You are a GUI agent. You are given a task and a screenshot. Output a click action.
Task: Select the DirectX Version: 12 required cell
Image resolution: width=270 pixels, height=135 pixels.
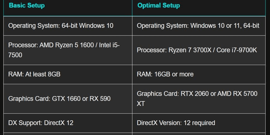tap(199, 123)
